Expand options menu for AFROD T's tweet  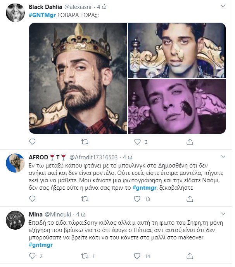tap(223, 157)
